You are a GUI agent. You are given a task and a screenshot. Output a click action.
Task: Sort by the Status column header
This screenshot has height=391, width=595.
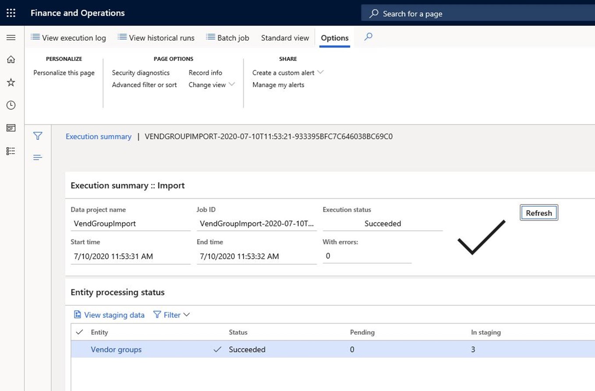238,332
